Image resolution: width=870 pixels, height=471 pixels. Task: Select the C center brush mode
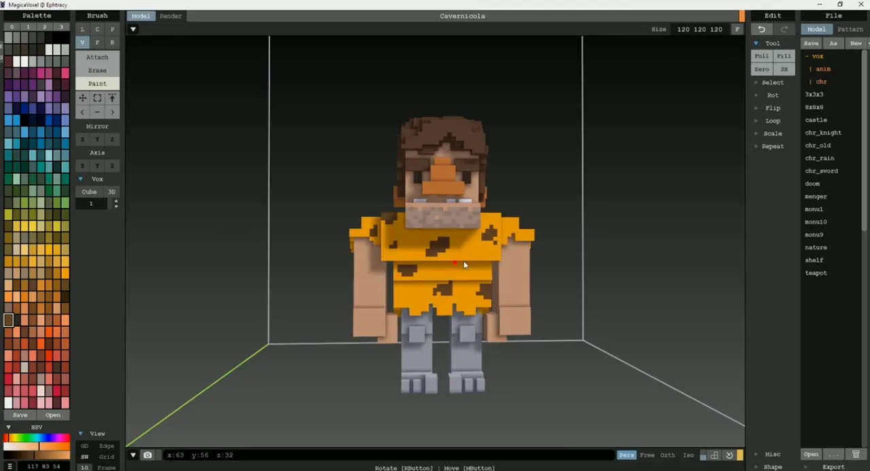pyautogui.click(x=97, y=29)
